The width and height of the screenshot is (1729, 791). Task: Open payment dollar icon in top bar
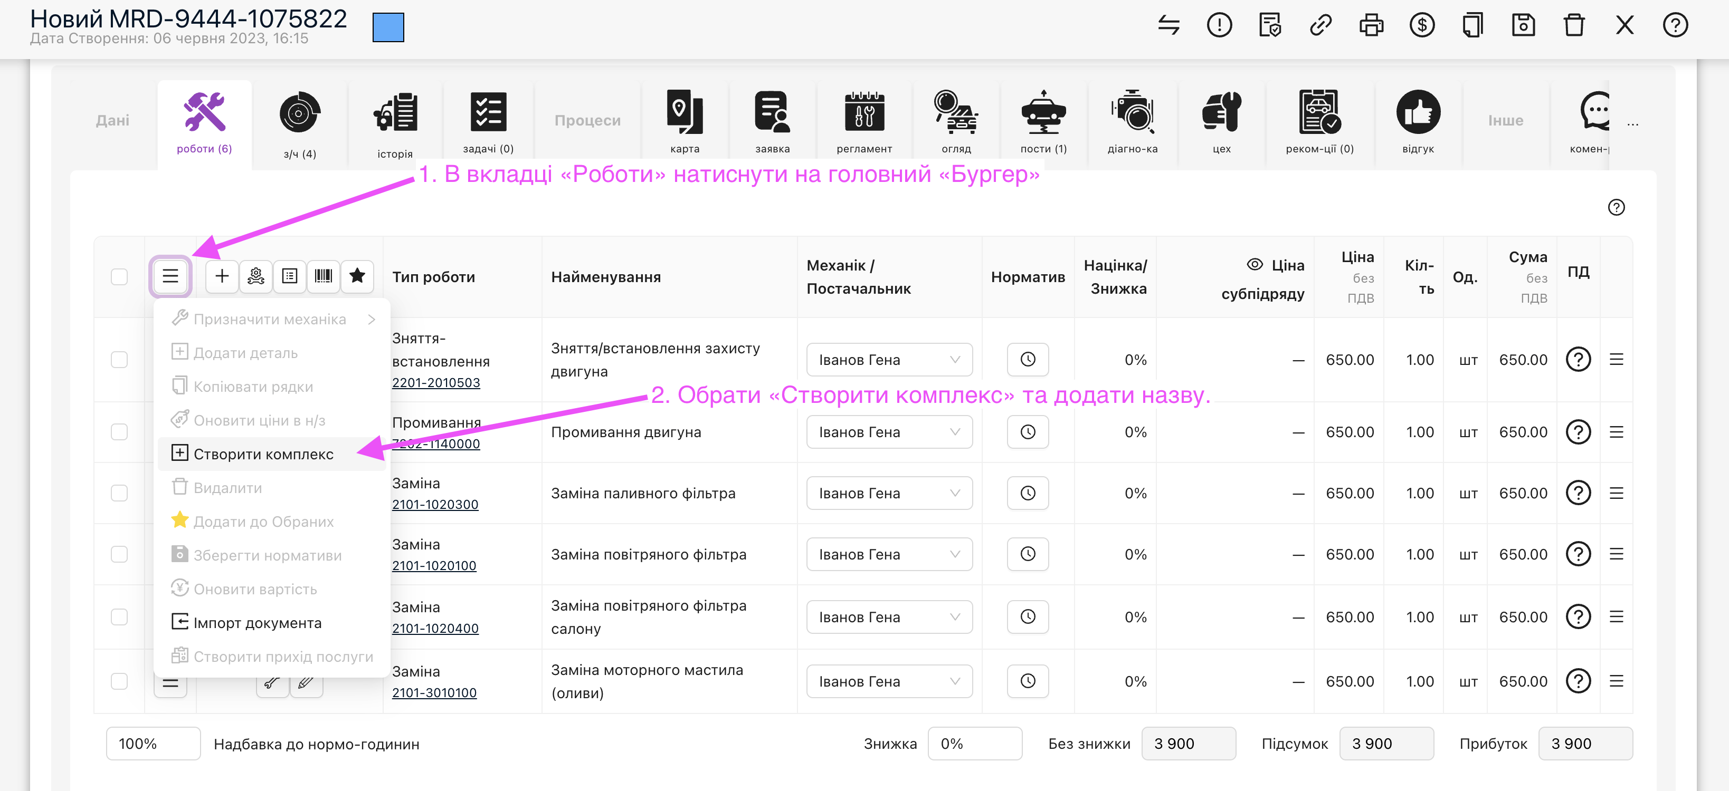click(x=1422, y=25)
